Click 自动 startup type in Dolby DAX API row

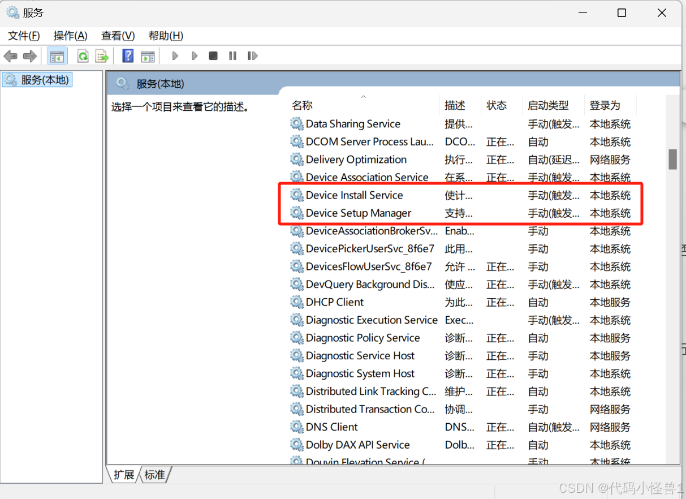coord(538,445)
